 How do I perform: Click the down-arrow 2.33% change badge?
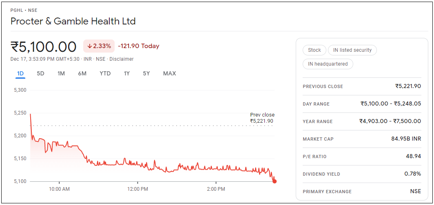99,46
